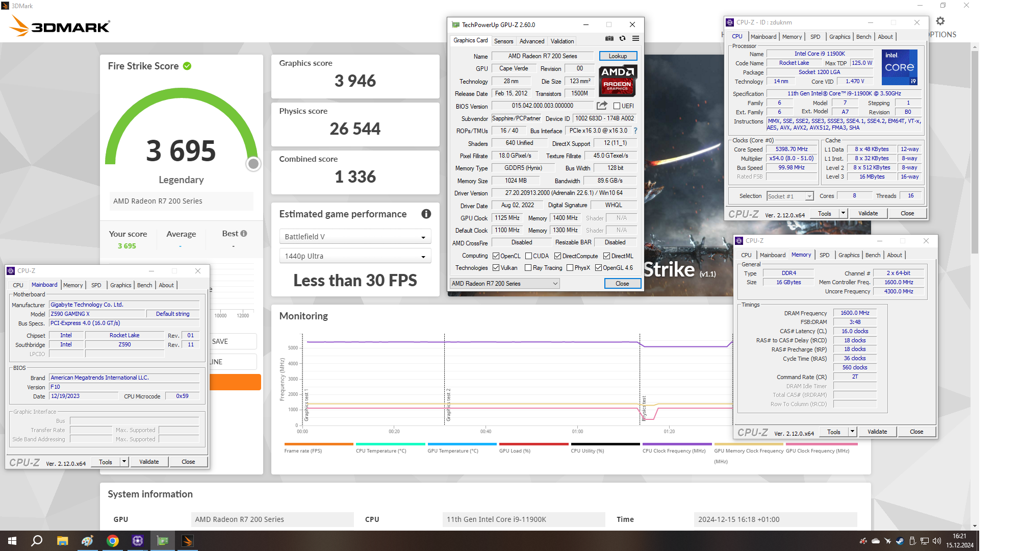Image resolution: width=1020 pixels, height=551 pixels.
Task: Click the GPU-Z screenshot camera icon
Action: (x=609, y=38)
